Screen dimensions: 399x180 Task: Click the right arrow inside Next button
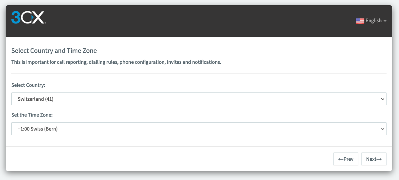click(379, 159)
